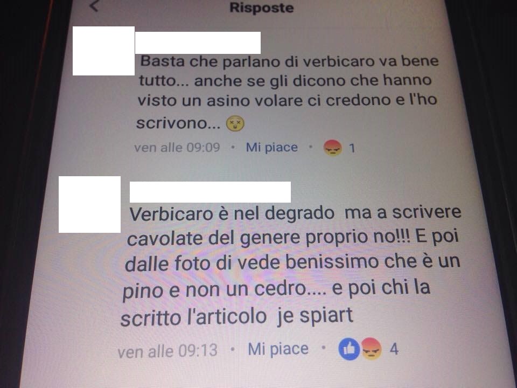Screen dimensions: 517x388
Task: Select the comment starting Verbicaro è nel degrado
Action: 291,265
